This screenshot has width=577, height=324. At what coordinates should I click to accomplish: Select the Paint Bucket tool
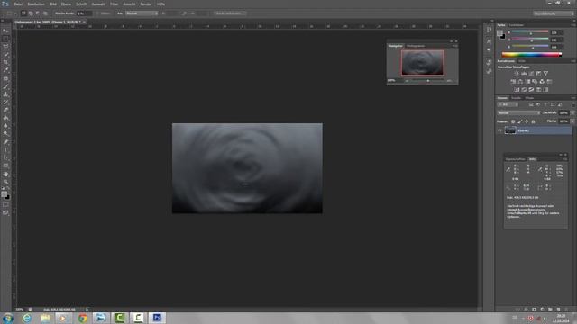tap(5, 118)
